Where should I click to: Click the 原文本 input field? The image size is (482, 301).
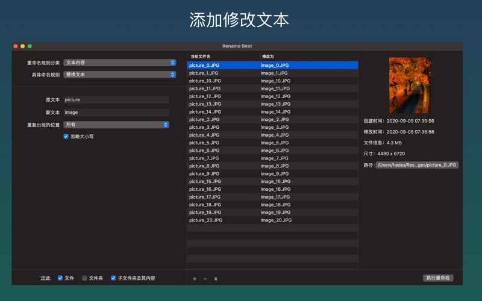pos(116,100)
